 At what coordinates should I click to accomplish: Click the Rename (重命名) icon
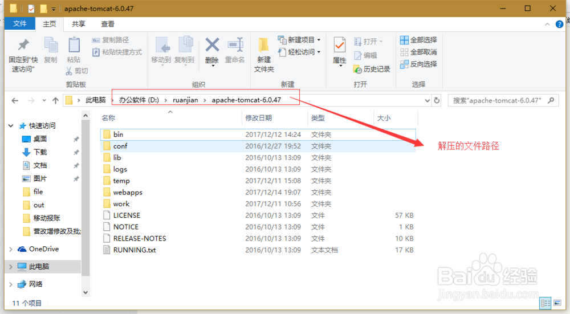(235, 45)
